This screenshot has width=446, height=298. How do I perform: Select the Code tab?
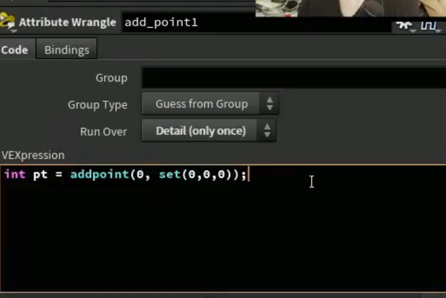pos(15,50)
